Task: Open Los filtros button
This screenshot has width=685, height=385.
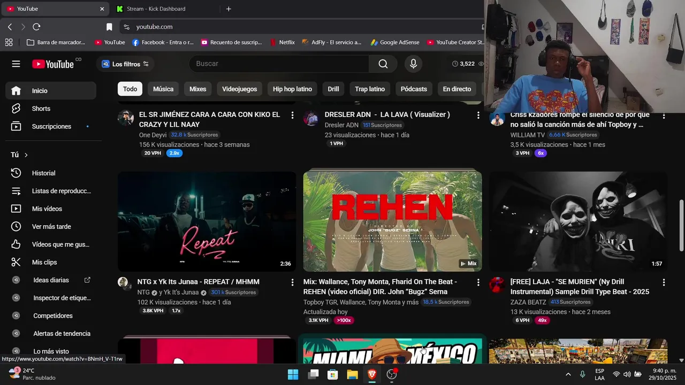Action: coord(125,64)
